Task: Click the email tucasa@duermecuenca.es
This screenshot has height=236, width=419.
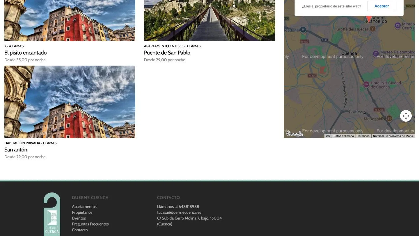Action: 179,212
